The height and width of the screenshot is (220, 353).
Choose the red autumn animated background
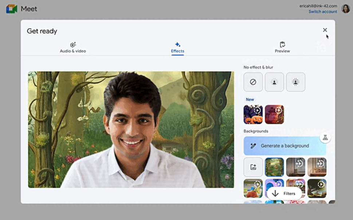click(274, 114)
